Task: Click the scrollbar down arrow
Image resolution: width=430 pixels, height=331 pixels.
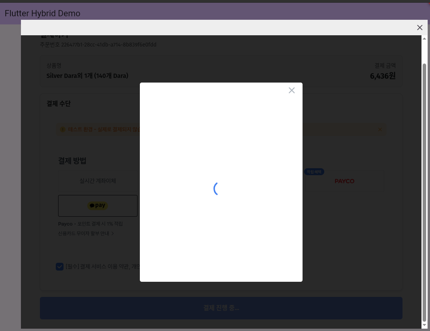Action: click(424, 325)
